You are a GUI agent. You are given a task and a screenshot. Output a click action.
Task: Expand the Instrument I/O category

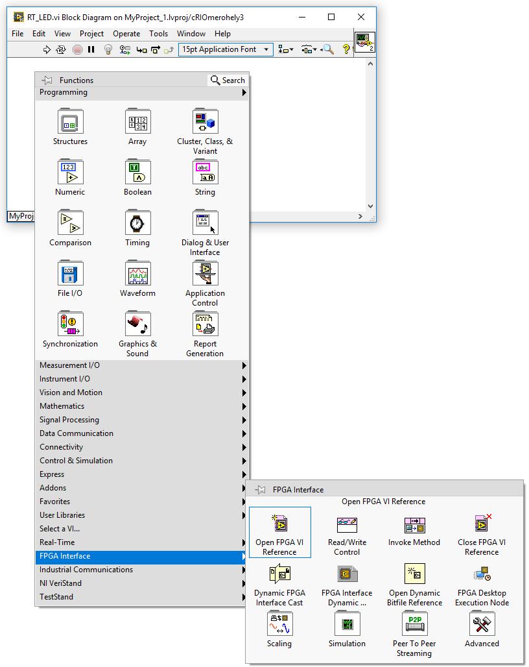(x=143, y=379)
